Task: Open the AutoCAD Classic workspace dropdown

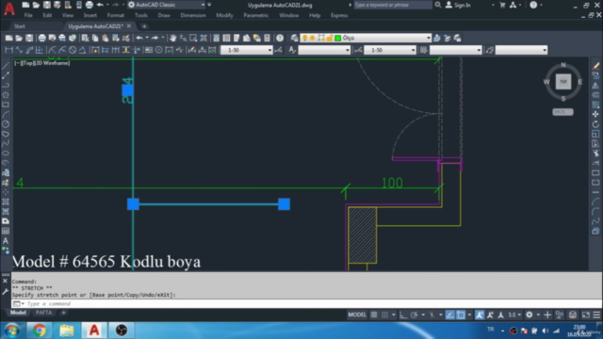Action: tap(204, 5)
